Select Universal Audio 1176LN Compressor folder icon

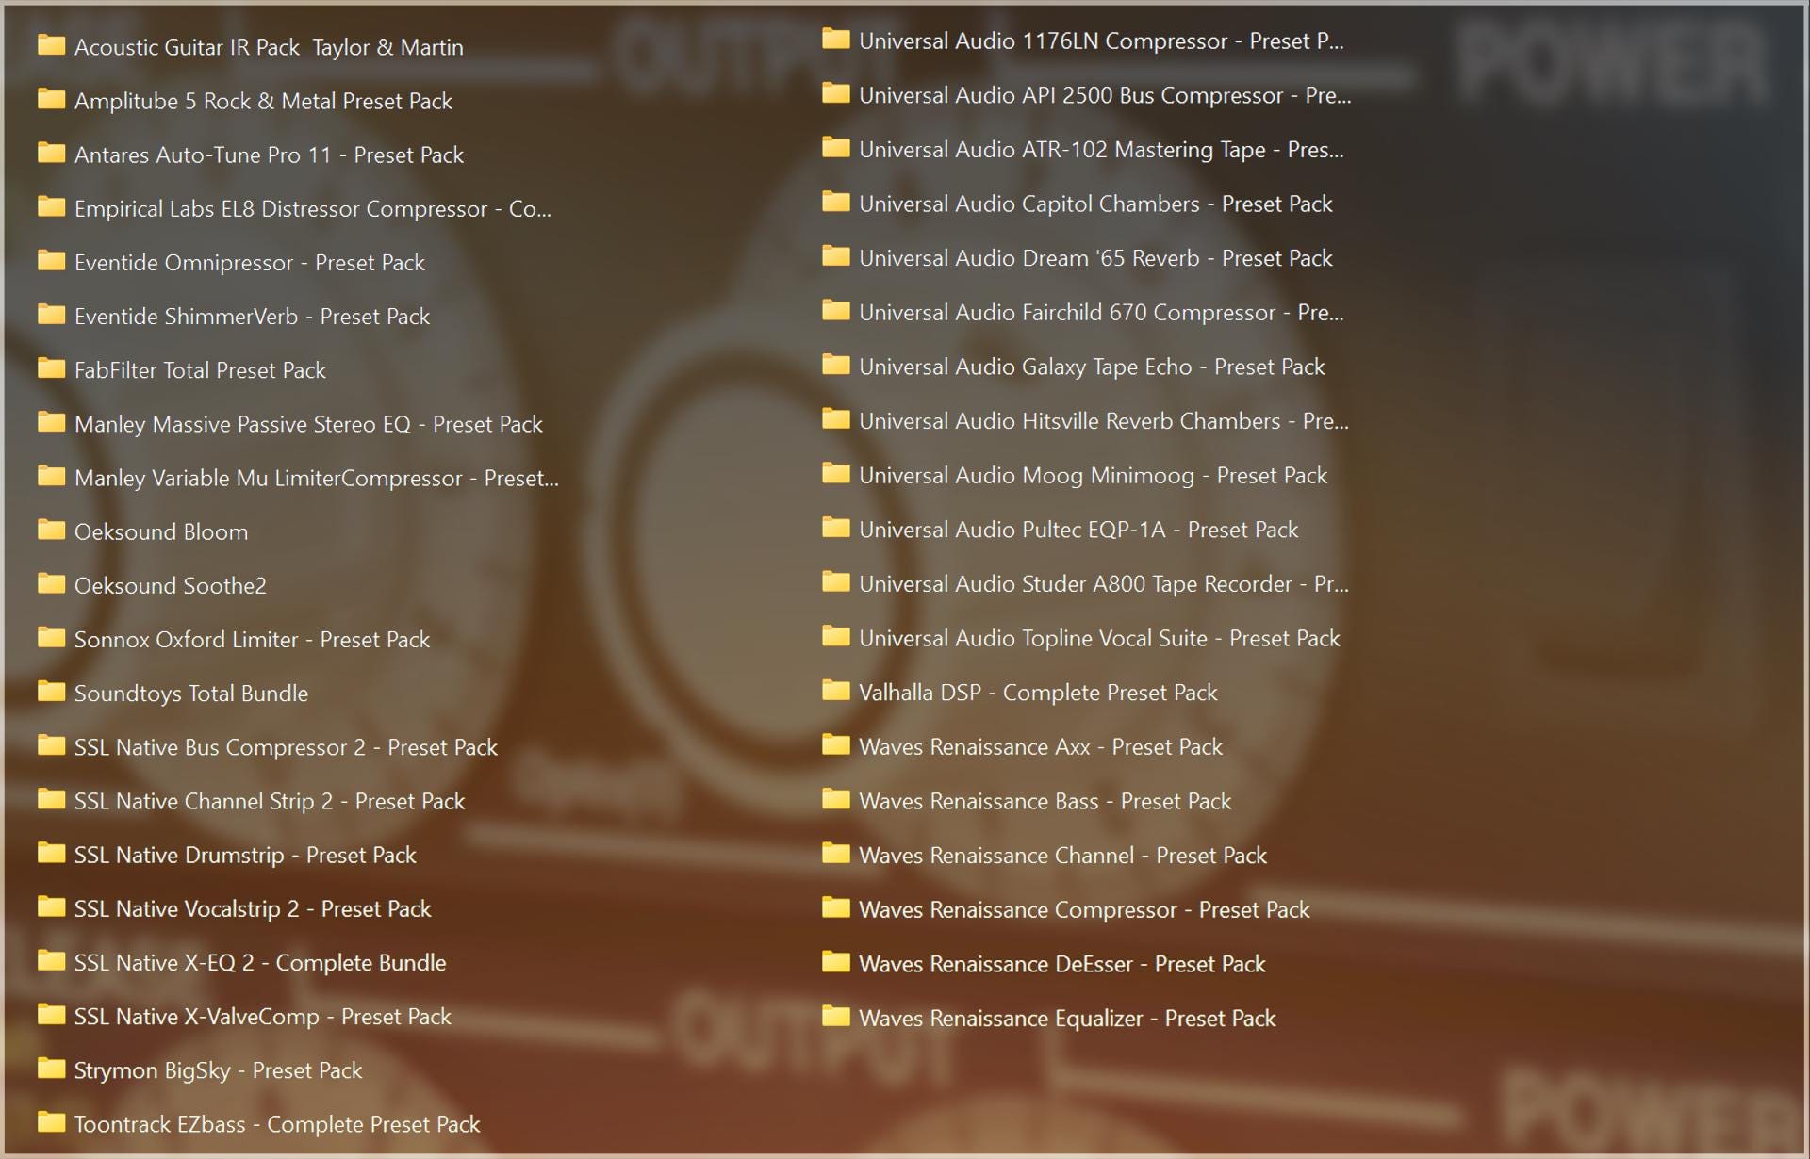[x=835, y=39]
